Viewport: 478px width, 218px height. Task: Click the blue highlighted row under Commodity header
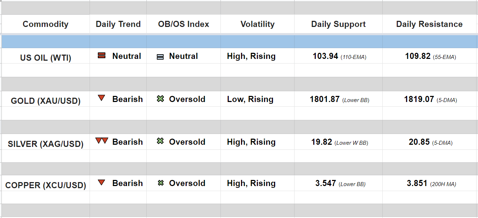45,42
